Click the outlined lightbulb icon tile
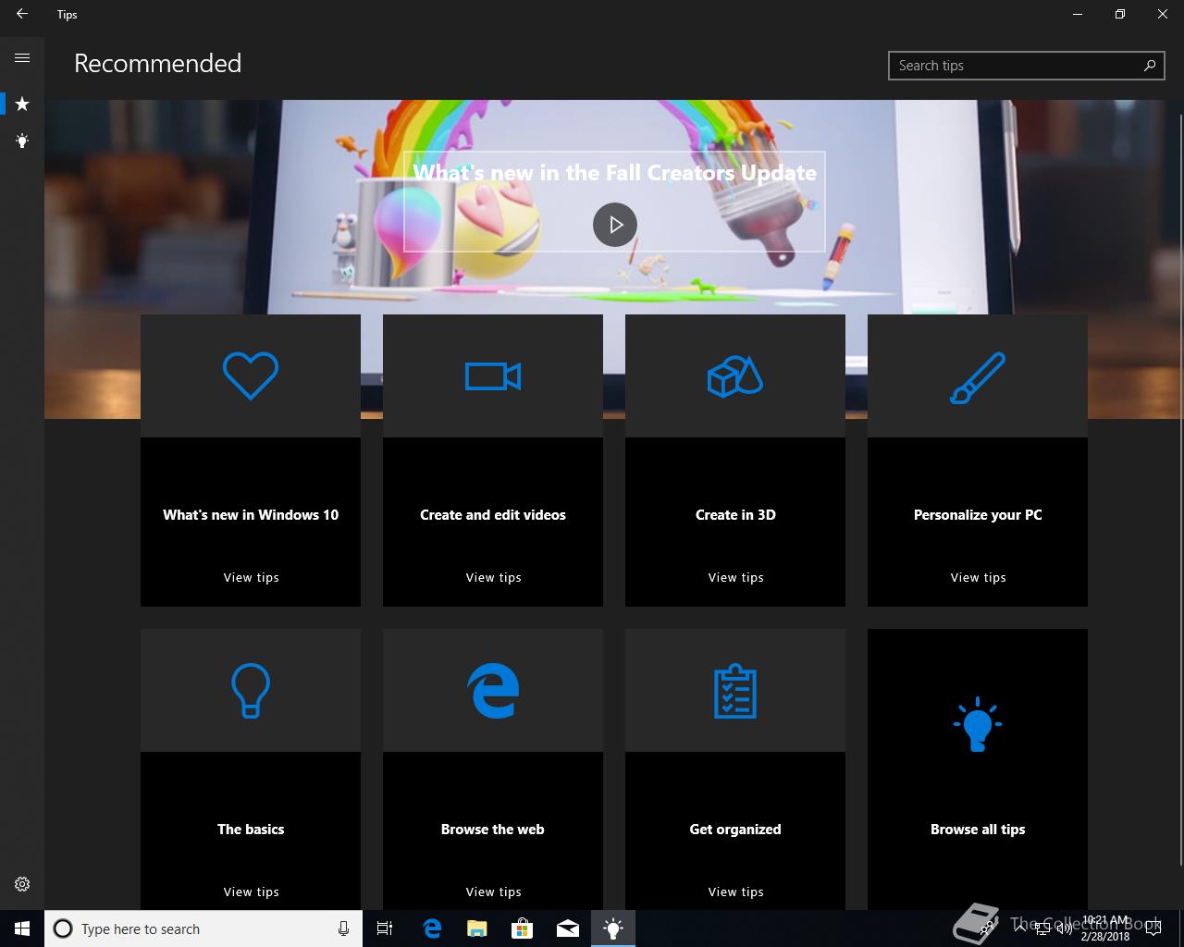Screen dimensions: 1184x947 pyautogui.click(x=251, y=691)
